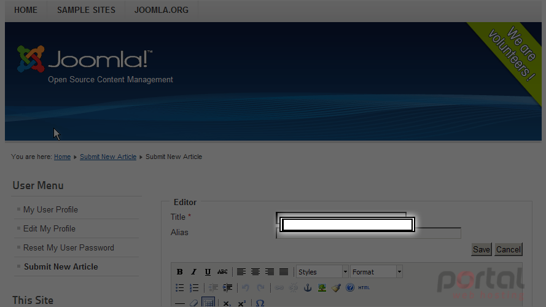
Task: Unlink the selected text
Action: 293,287
